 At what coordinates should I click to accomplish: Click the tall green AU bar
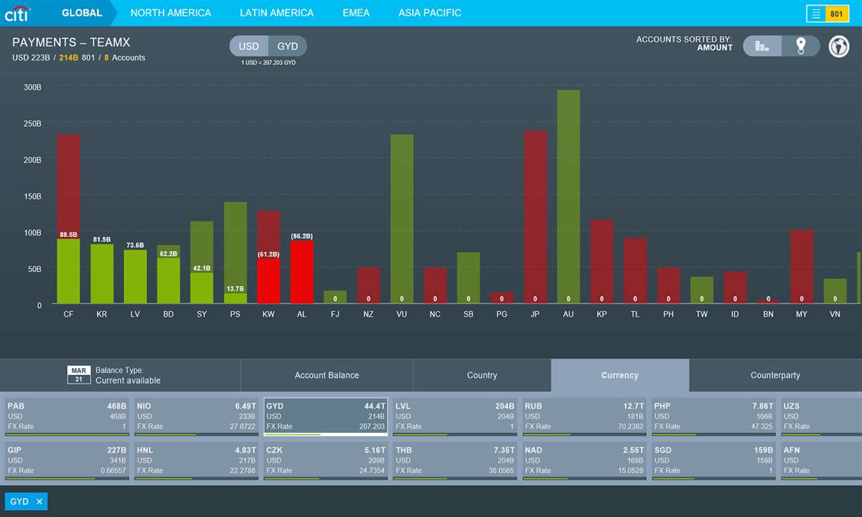(x=568, y=197)
